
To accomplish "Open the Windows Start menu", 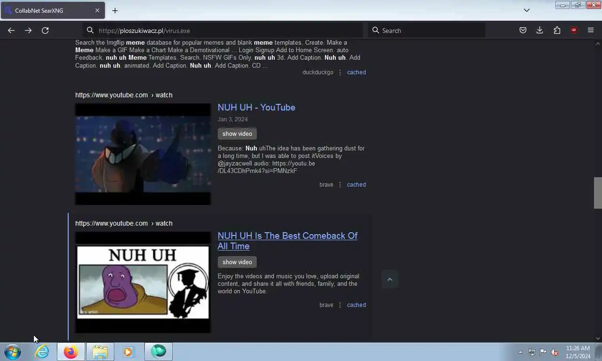I will pyautogui.click(x=13, y=352).
